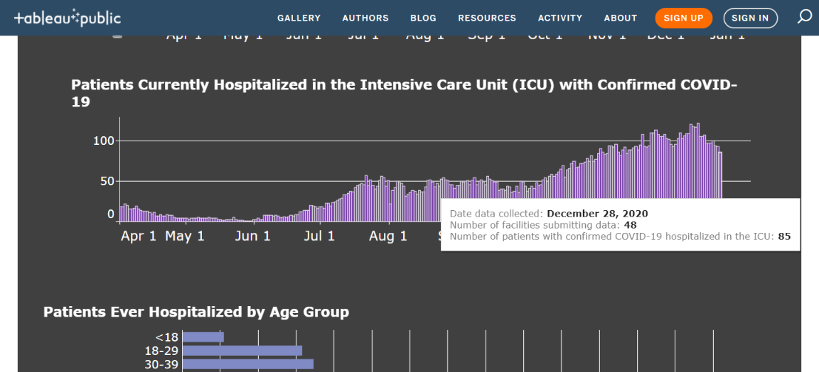Click the search magnifier icon
The height and width of the screenshot is (372, 819).
804,17
